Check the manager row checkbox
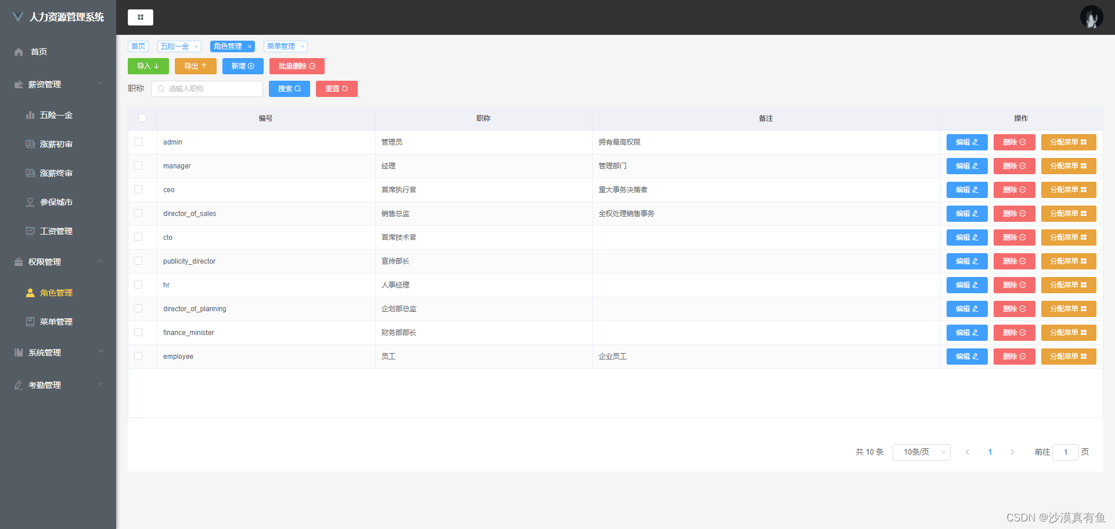Image resolution: width=1115 pixels, height=529 pixels. 138,165
